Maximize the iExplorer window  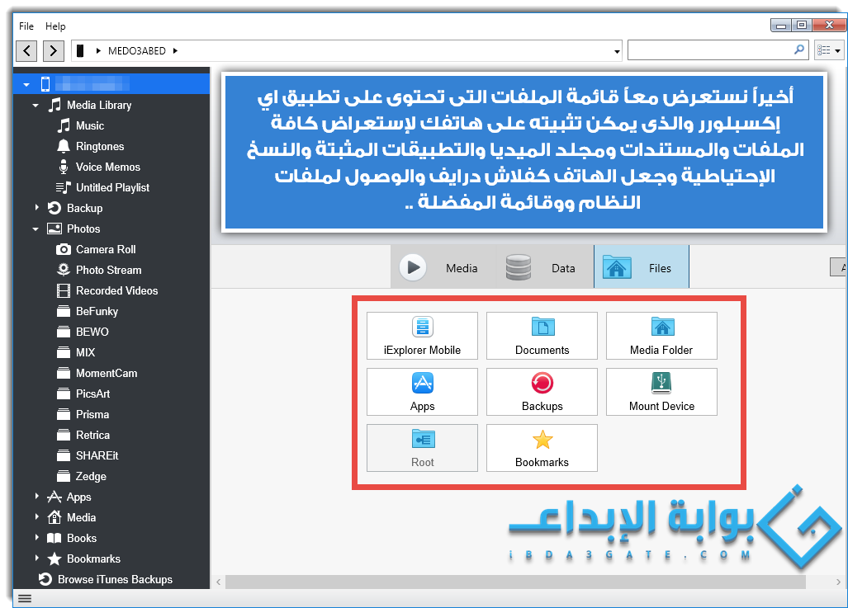[x=802, y=26]
